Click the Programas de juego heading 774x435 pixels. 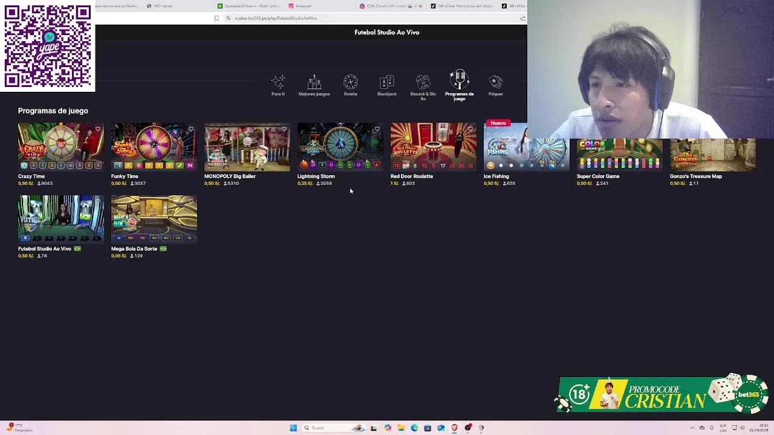pyautogui.click(x=53, y=111)
